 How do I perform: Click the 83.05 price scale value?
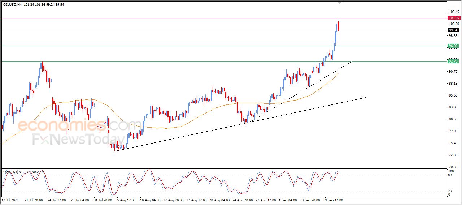tap(453, 107)
